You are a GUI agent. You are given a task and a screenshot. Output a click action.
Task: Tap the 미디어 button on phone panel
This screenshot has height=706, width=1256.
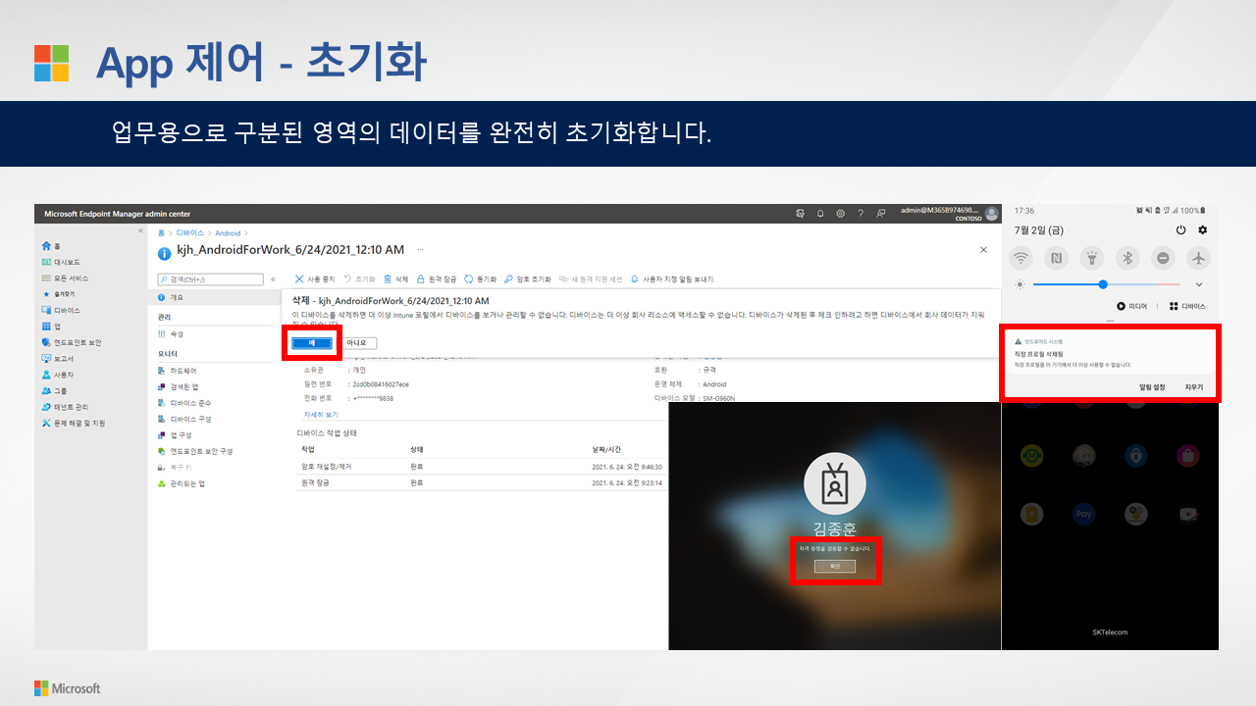click(1132, 307)
